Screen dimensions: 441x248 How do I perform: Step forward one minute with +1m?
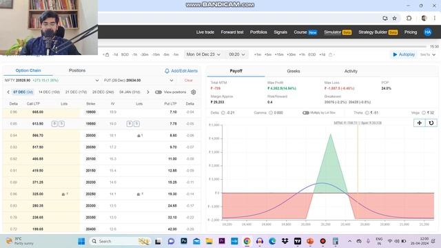point(258,54)
